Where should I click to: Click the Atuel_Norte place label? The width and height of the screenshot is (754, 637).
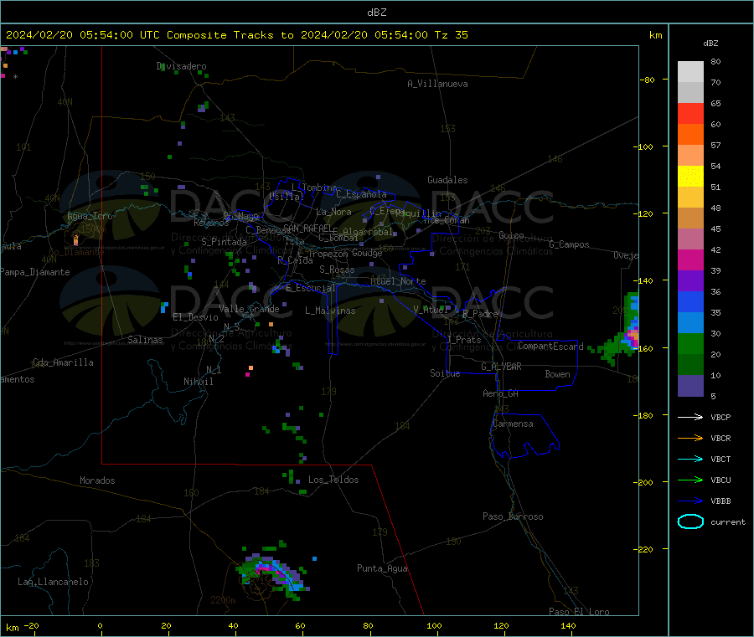tap(398, 281)
